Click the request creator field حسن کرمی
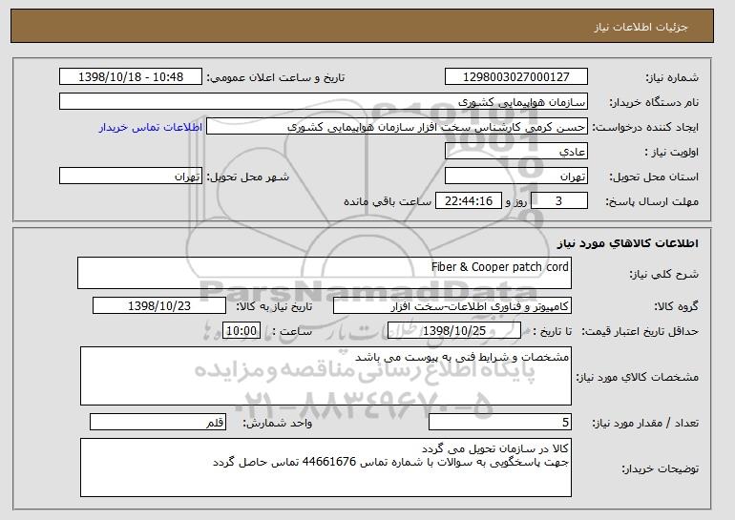The width and height of the screenshot is (735, 520). [397, 127]
